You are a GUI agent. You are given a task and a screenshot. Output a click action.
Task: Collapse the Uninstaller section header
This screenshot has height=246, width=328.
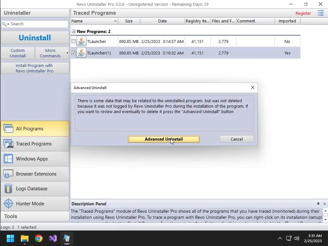pos(35,13)
